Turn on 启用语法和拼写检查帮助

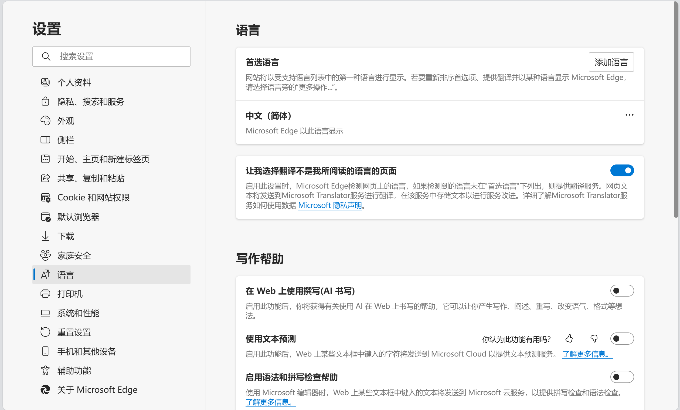pos(622,377)
